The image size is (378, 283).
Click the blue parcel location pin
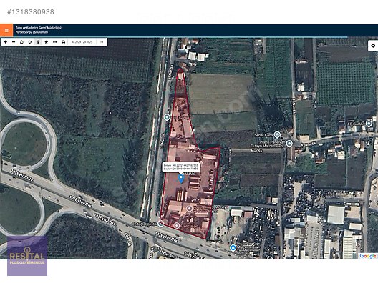click(x=181, y=179)
